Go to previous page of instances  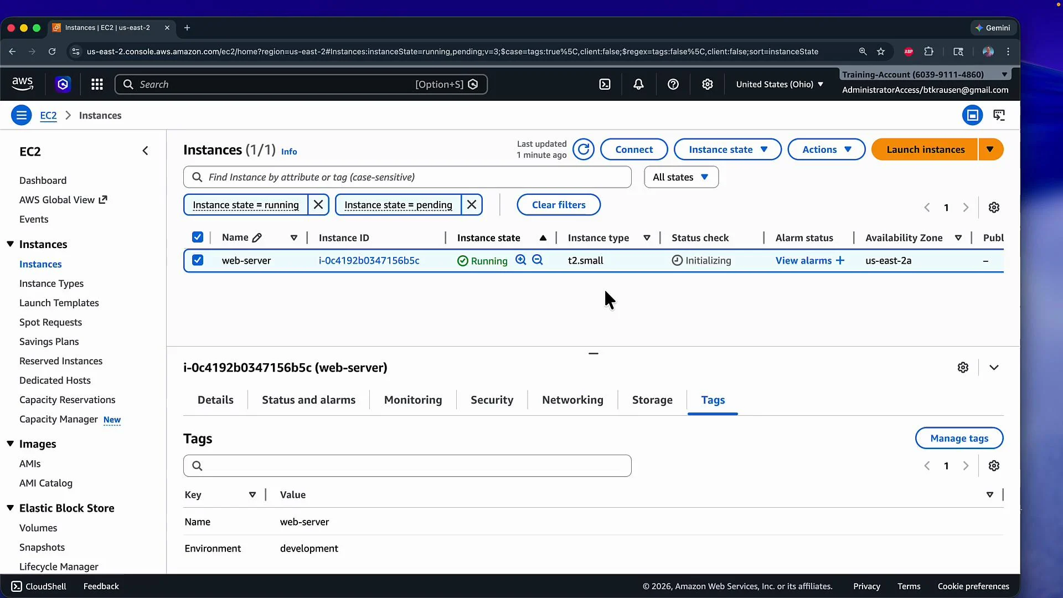(927, 207)
